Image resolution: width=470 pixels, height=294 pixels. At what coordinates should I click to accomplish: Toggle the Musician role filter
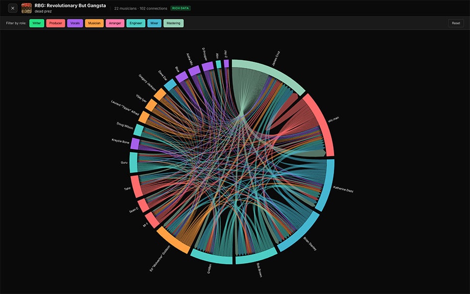point(94,23)
